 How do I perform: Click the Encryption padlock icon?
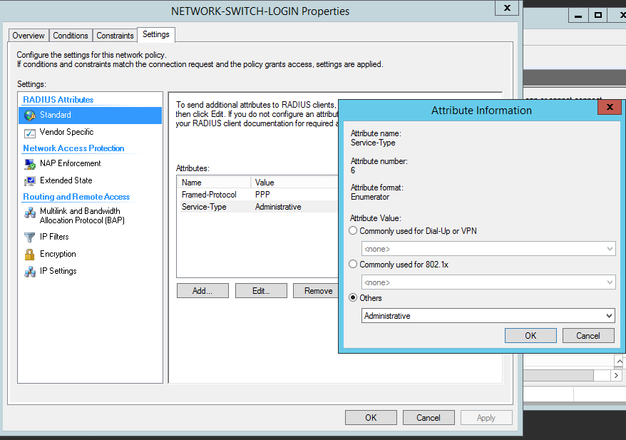29,255
